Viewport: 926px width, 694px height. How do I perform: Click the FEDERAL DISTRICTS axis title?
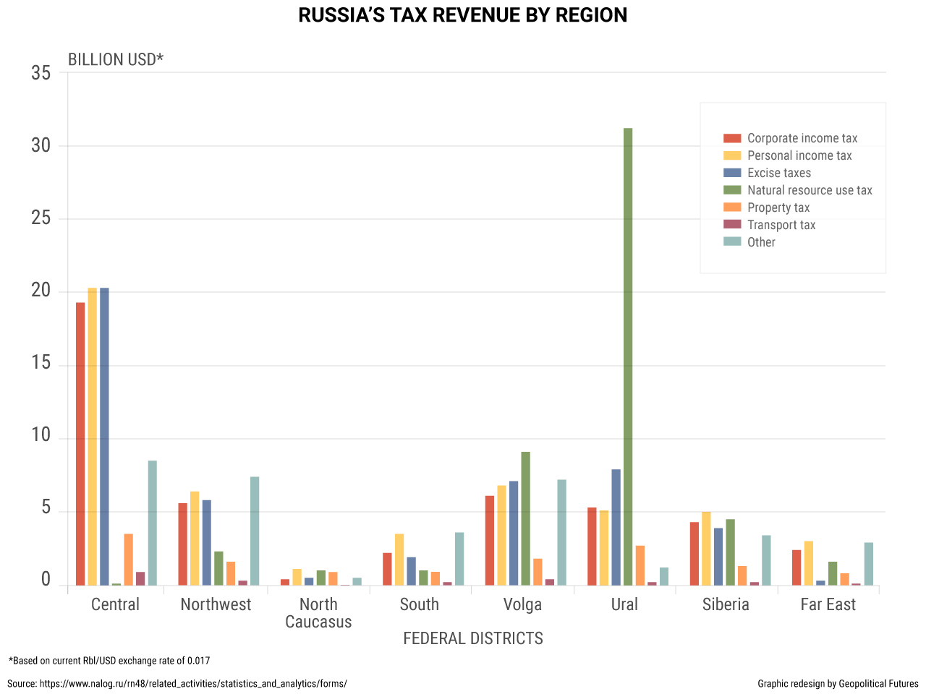click(473, 638)
